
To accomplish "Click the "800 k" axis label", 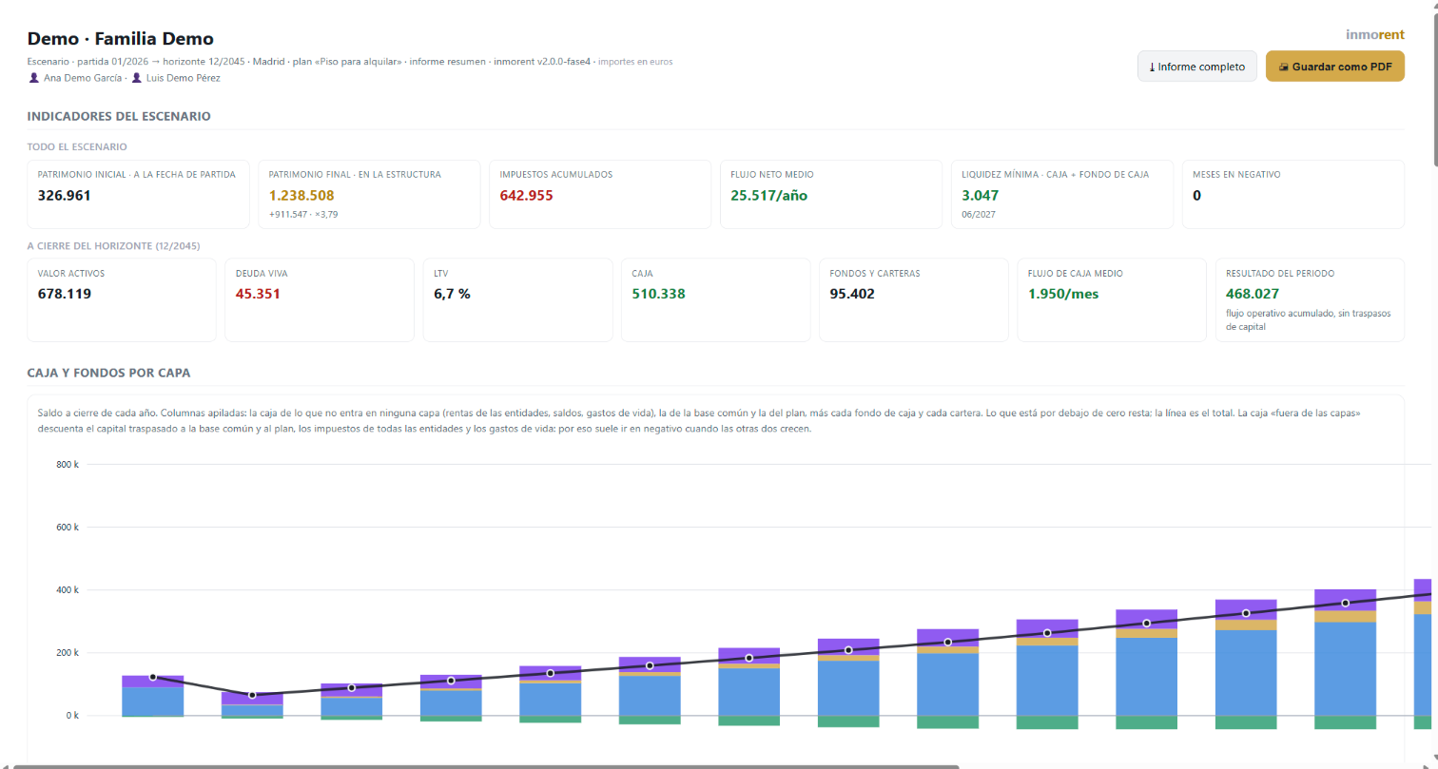I will 69,465.
